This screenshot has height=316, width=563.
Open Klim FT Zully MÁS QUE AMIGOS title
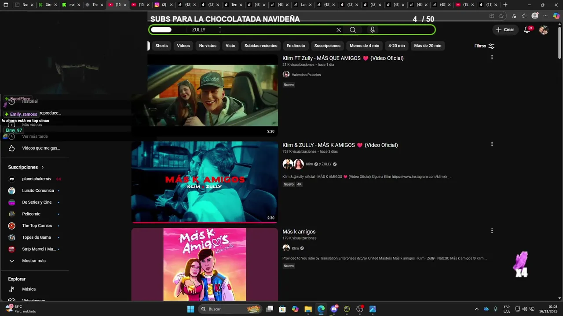(343, 58)
